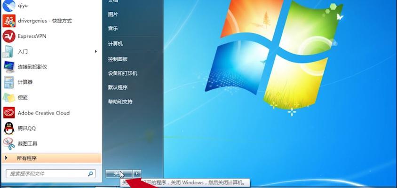This screenshot has width=397, height=188.
Task: Expand the 入门 submenu arrow
Action: pyautogui.click(x=95, y=51)
